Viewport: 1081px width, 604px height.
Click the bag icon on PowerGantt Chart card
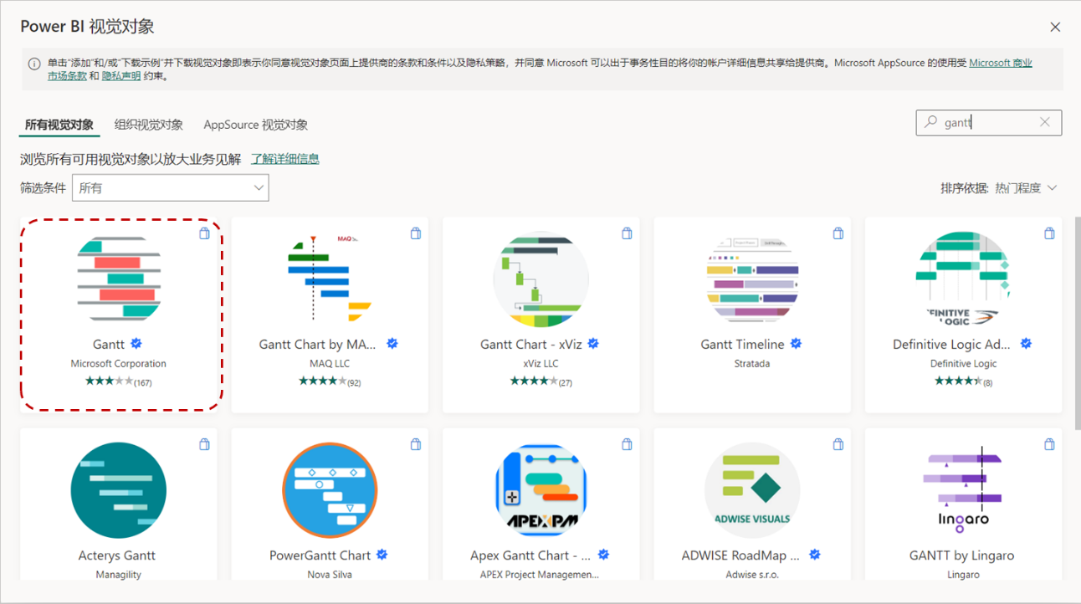pyautogui.click(x=416, y=444)
